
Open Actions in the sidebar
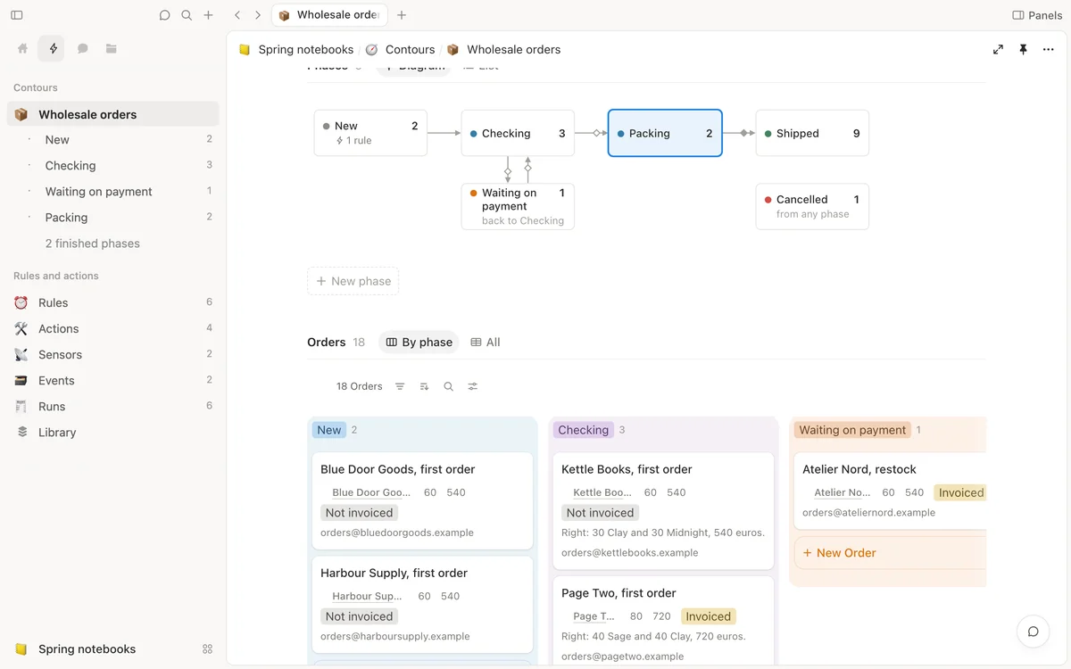click(112, 328)
